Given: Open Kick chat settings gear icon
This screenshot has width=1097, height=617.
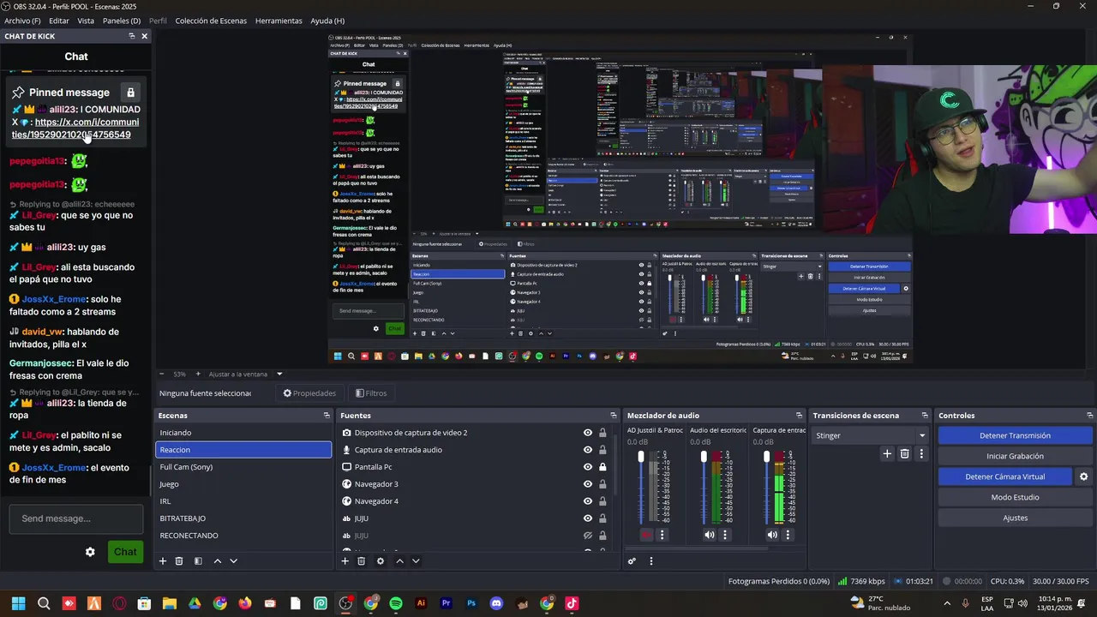Looking at the screenshot, I should click(90, 552).
